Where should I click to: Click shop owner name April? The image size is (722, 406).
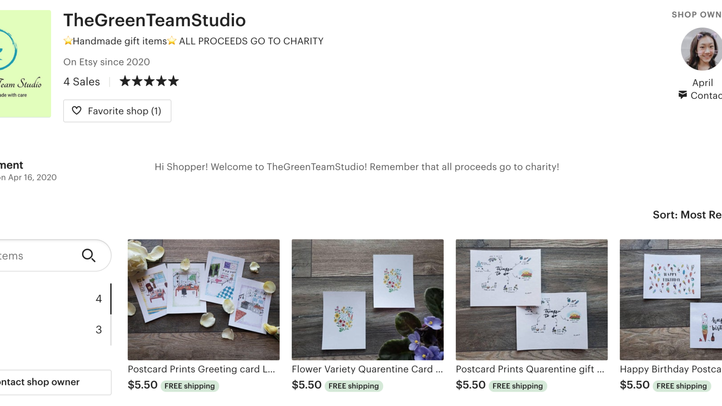click(702, 83)
